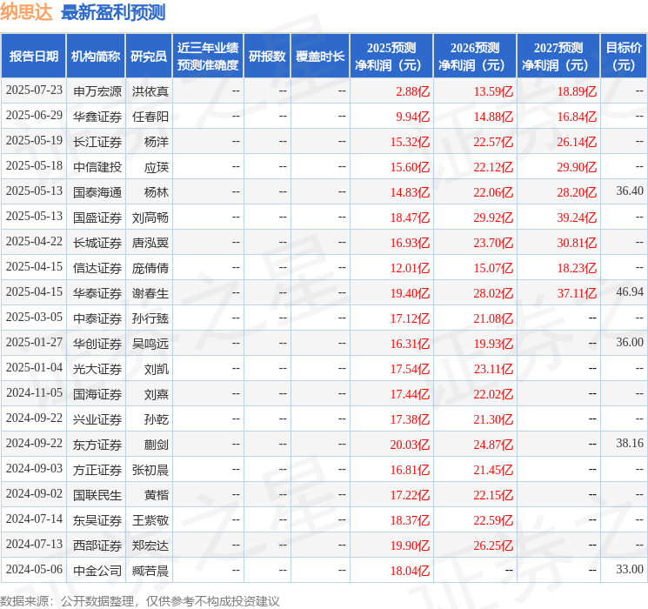Click the 数据来源 footer disclaimer text
The image size is (648, 609).
coord(139,600)
